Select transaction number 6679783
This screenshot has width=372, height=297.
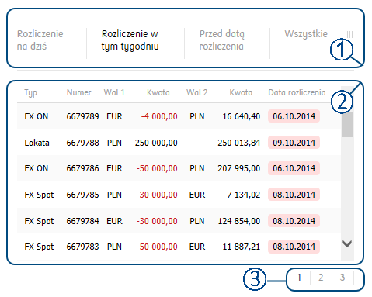82,247
